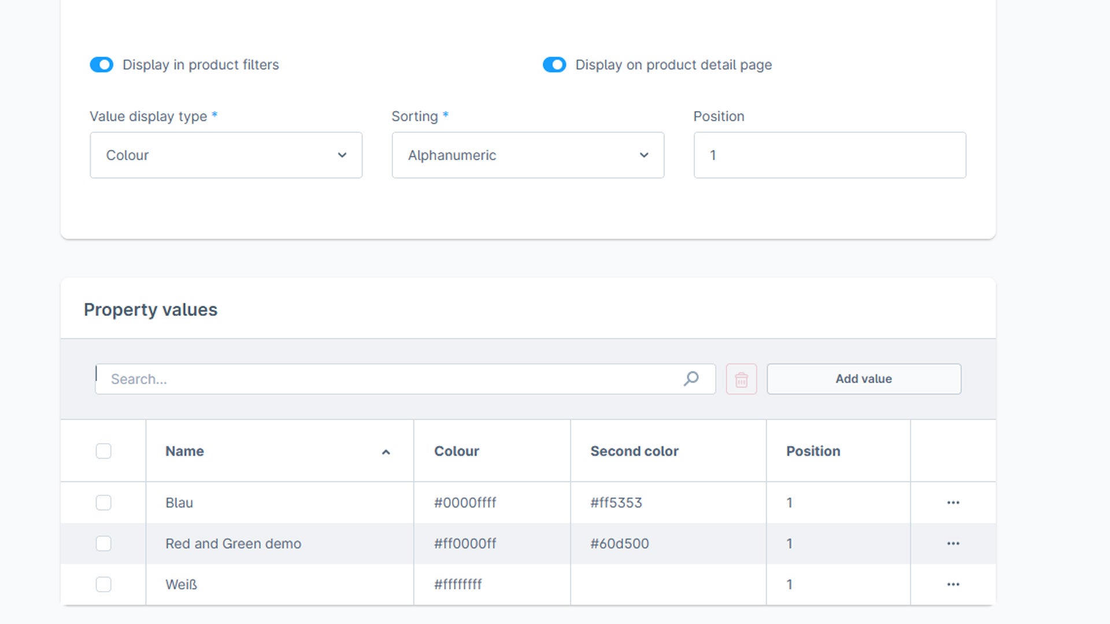Toggle Display in product filters switch
This screenshot has width=1110, height=624.
coord(102,65)
